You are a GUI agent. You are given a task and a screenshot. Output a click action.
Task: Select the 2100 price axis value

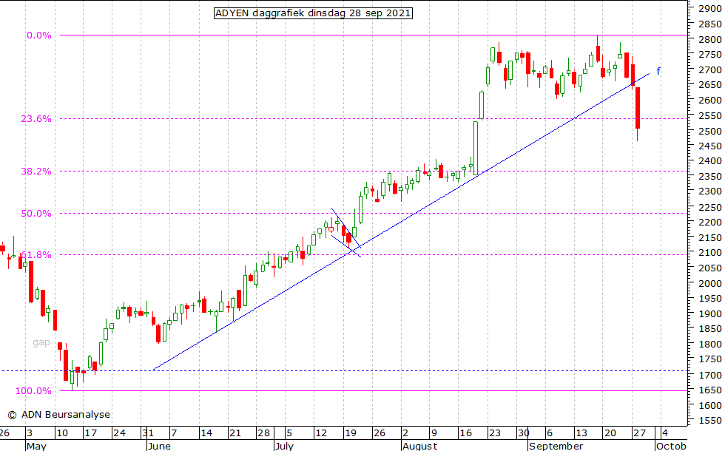(710, 253)
